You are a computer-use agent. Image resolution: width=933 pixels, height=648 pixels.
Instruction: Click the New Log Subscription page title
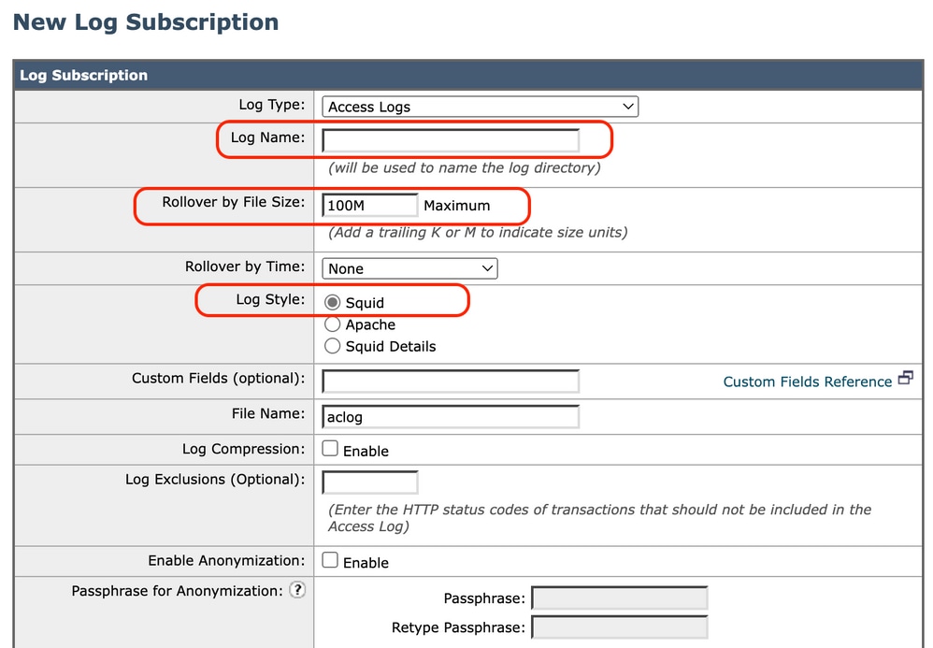tap(146, 22)
